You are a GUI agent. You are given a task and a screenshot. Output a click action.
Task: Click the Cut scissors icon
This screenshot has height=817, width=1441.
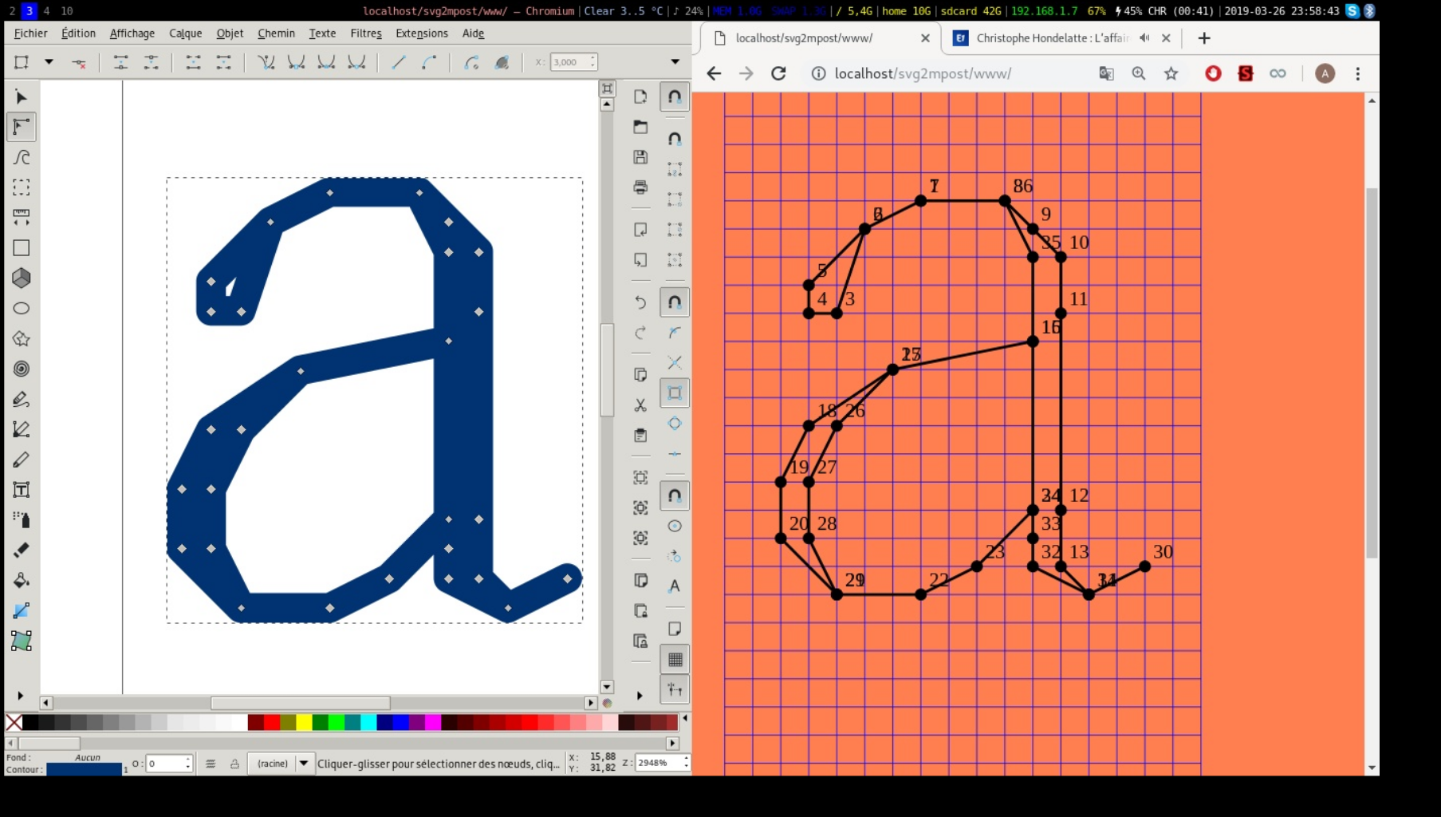640,405
